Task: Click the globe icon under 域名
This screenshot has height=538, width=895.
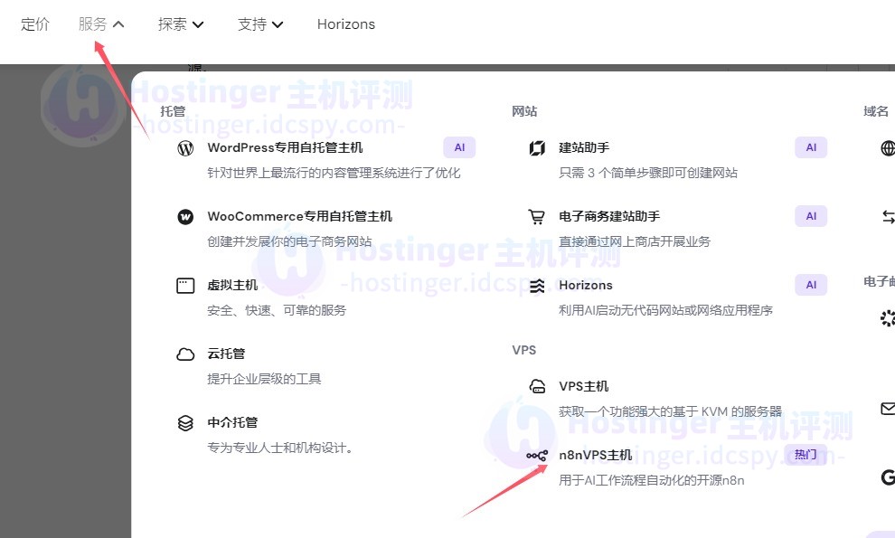Action: tap(888, 147)
